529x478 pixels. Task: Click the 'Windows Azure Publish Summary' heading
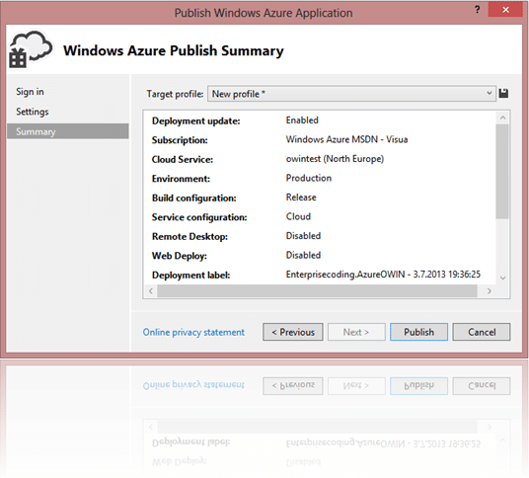coord(174,50)
